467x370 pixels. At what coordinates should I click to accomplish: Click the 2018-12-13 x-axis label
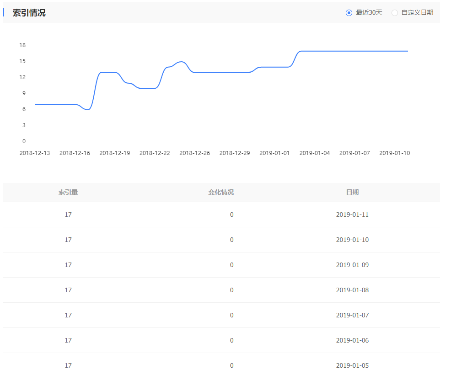point(35,153)
